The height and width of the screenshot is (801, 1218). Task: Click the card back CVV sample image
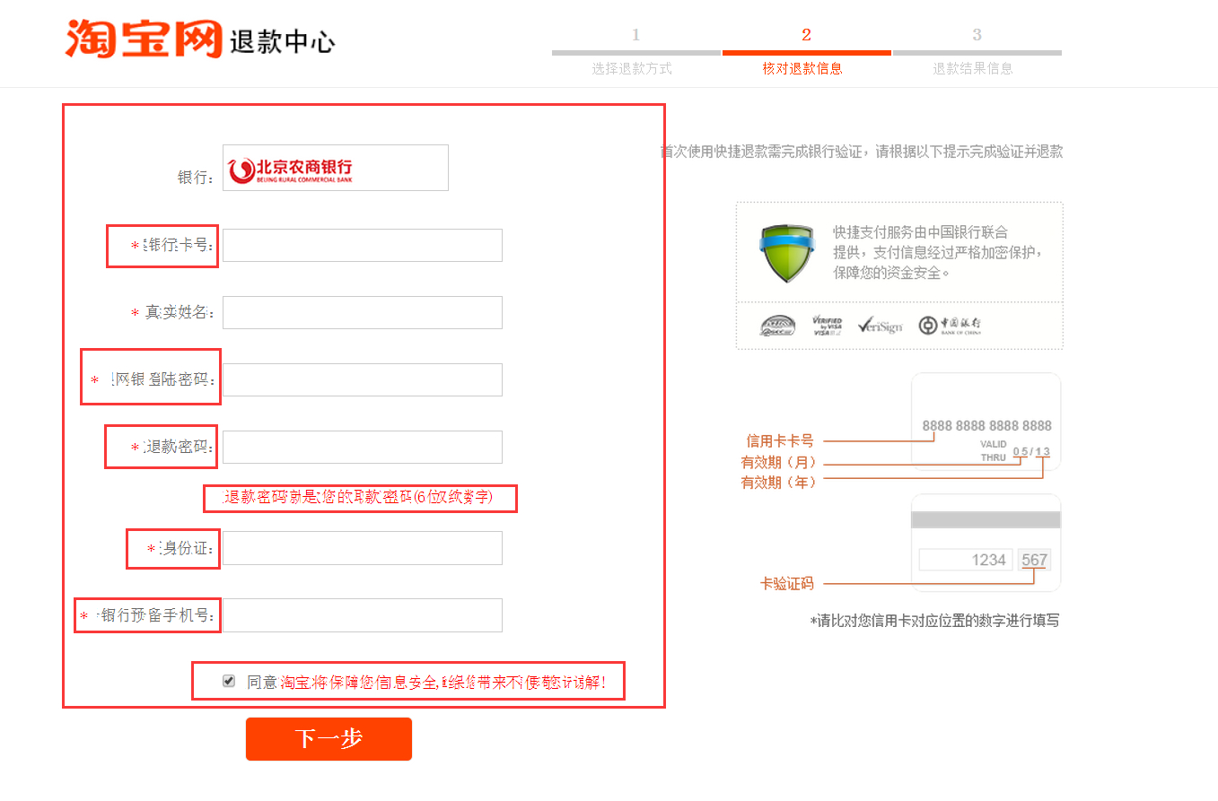(x=986, y=542)
